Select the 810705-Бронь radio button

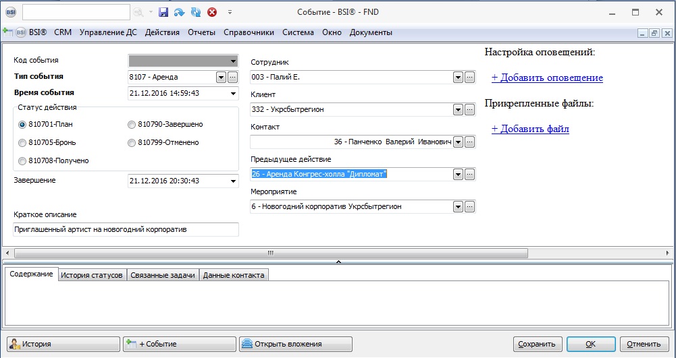(23, 143)
